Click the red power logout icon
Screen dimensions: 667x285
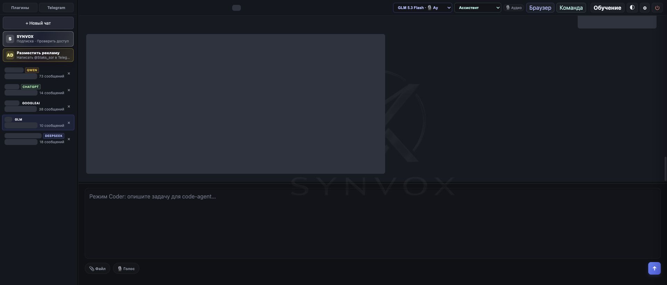pos(657,8)
